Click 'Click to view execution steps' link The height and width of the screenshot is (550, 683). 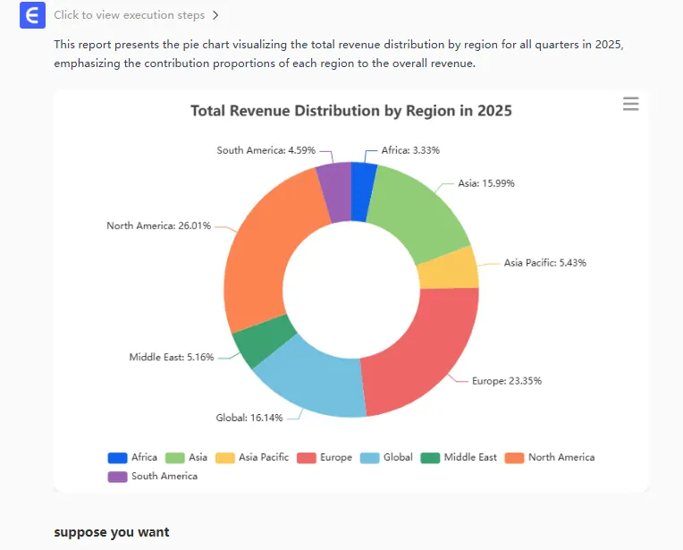pyautogui.click(x=129, y=15)
